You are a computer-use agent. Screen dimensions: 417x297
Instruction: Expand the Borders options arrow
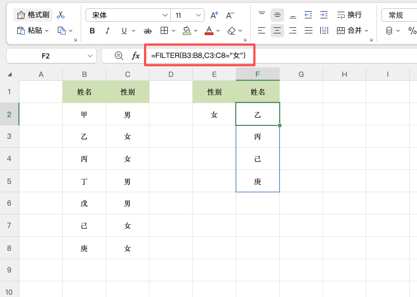coord(173,31)
